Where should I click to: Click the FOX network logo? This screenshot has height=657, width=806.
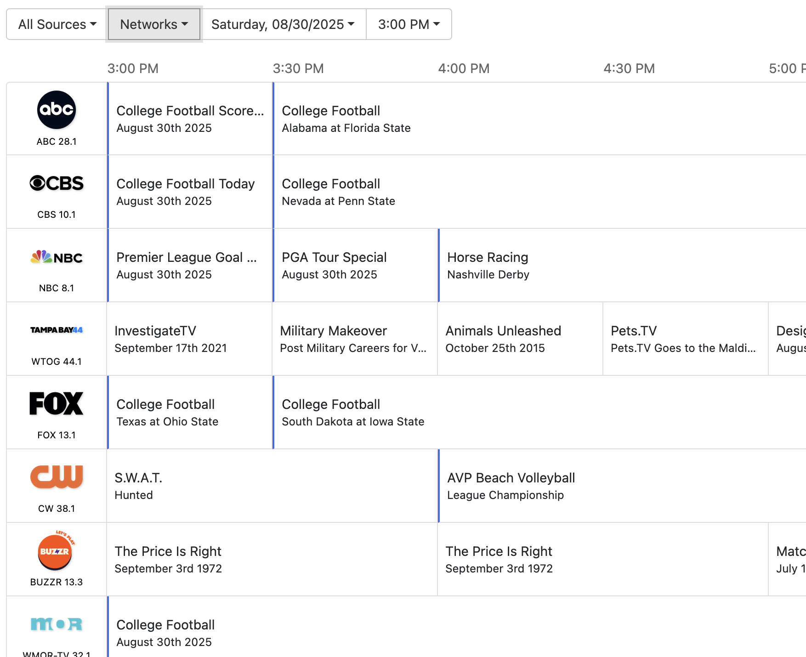click(x=56, y=403)
